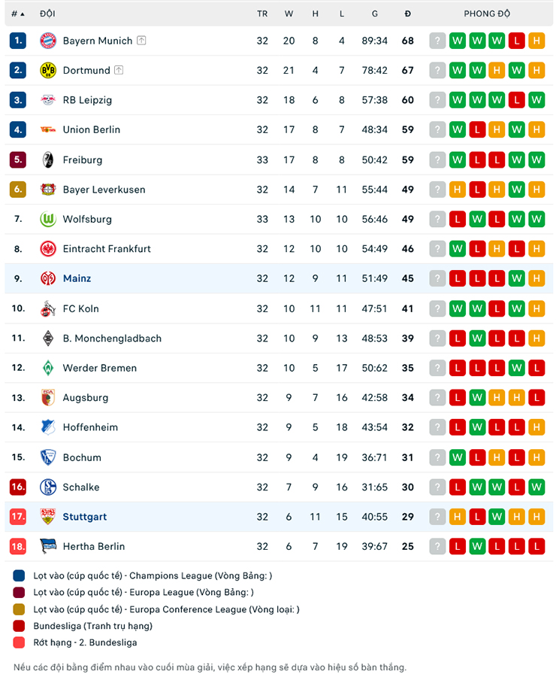The height and width of the screenshot is (680, 556).
Task: Click the blue Champions League legend swatch
Action: [x=19, y=575]
